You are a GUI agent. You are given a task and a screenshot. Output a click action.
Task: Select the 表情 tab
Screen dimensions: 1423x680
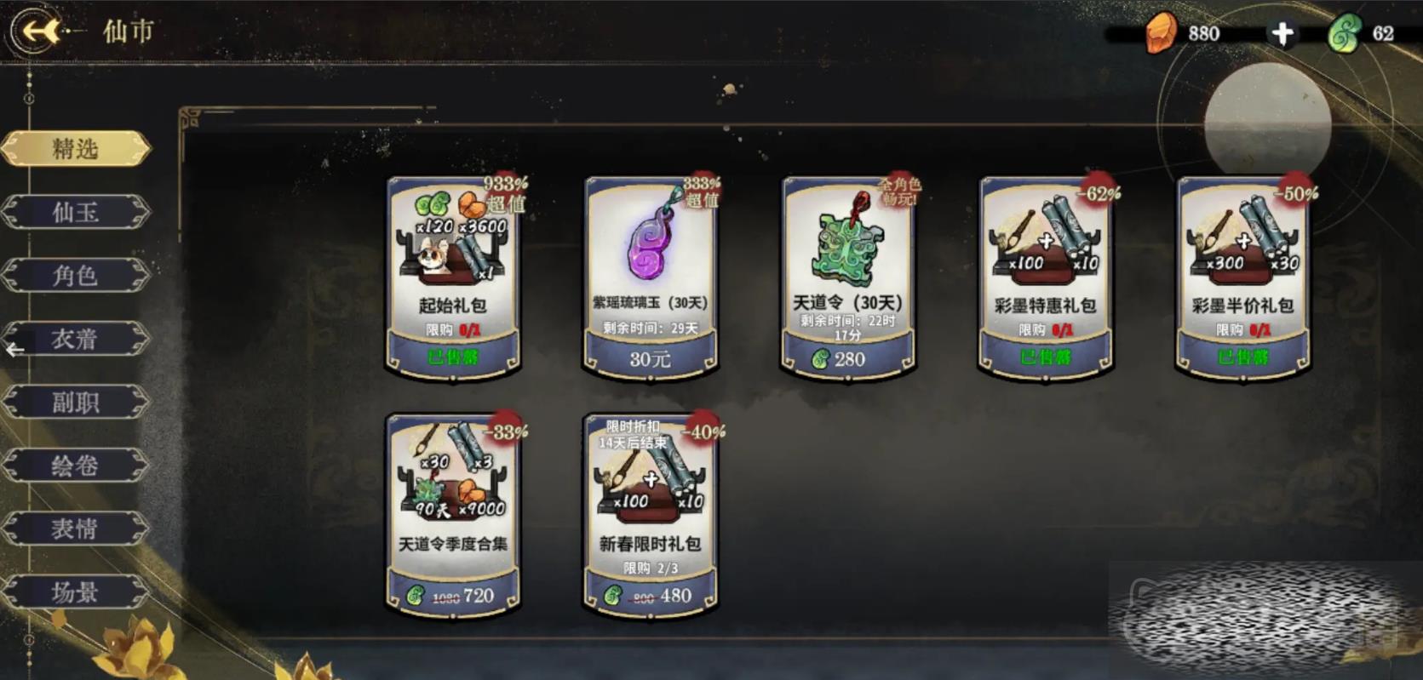click(76, 529)
